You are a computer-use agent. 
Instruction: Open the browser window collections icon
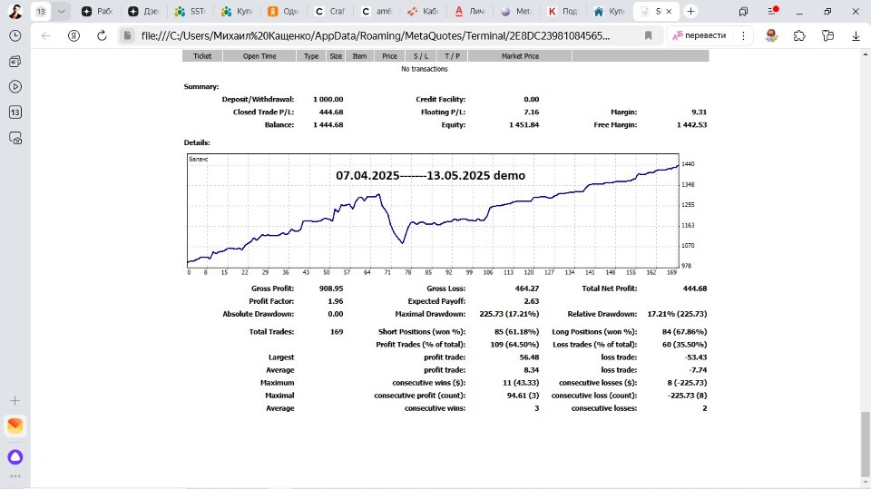tap(743, 11)
